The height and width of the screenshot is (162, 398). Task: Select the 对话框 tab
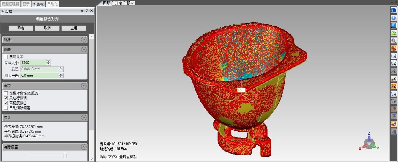(x=38, y=4)
